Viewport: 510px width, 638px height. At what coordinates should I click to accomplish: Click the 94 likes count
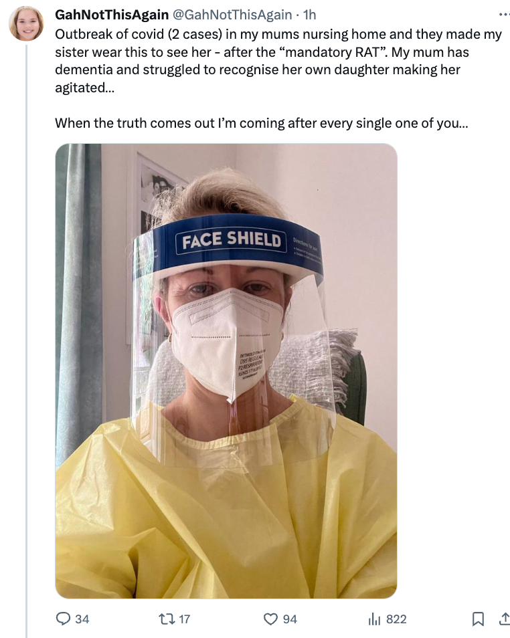pos(290,619)
